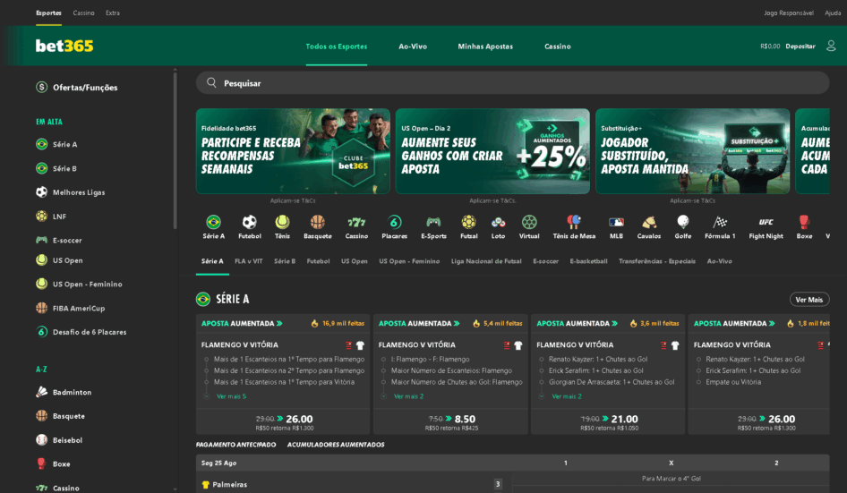
Task: Open FIBA AmeriCup in the sidebar
Action: (x=70, y=309)
